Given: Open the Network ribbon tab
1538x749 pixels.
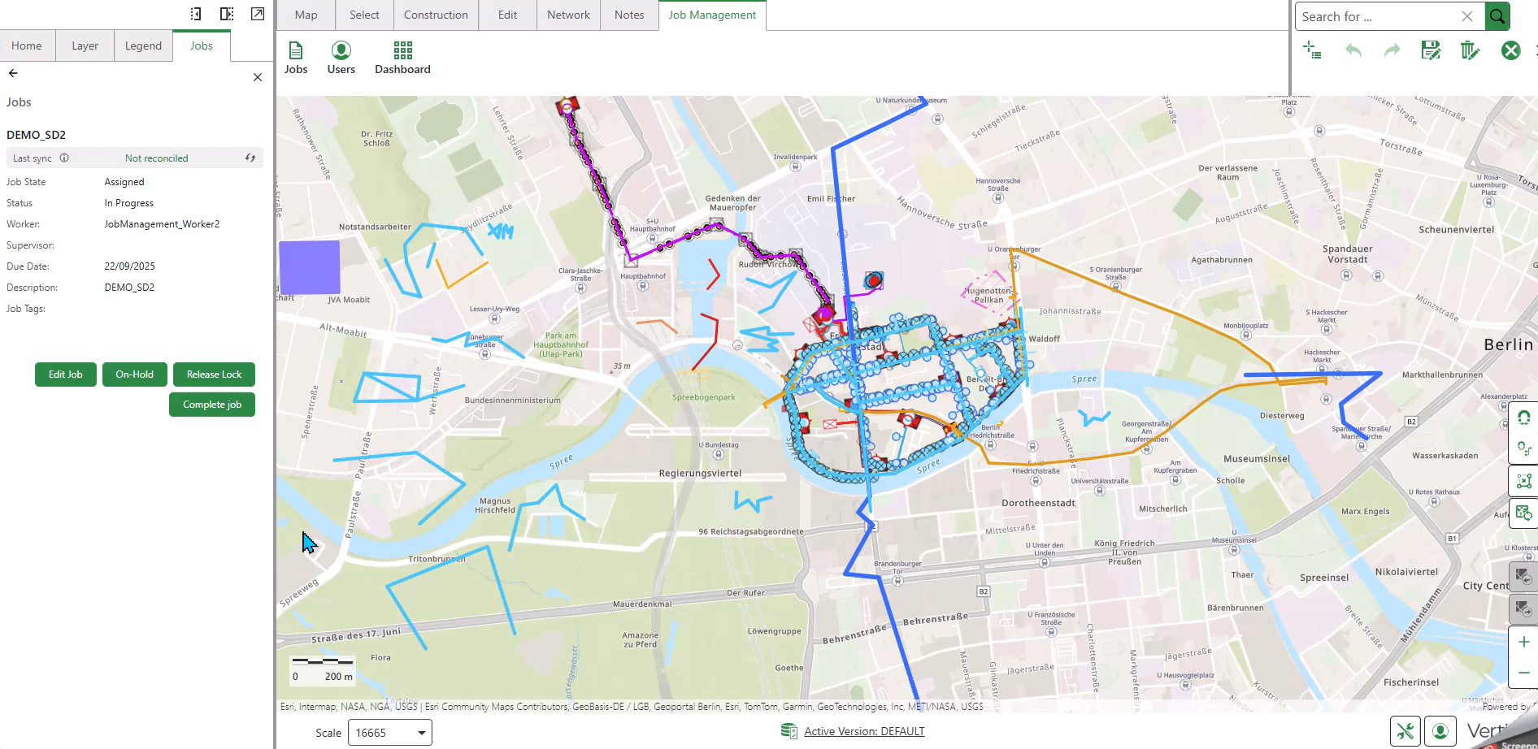Looking at the screenshot, I should [568, 15].
